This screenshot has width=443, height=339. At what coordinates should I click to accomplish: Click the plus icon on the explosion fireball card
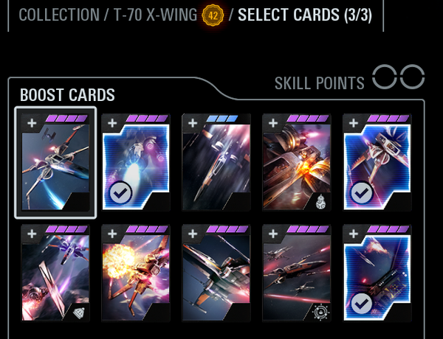[x=112, y=234]
